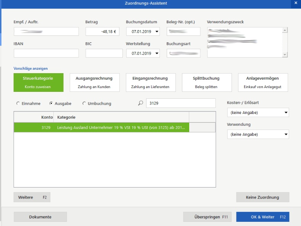Click the account search field containing 3129
This screenshot has width=301, height=226.
click(x=181, y=103)
